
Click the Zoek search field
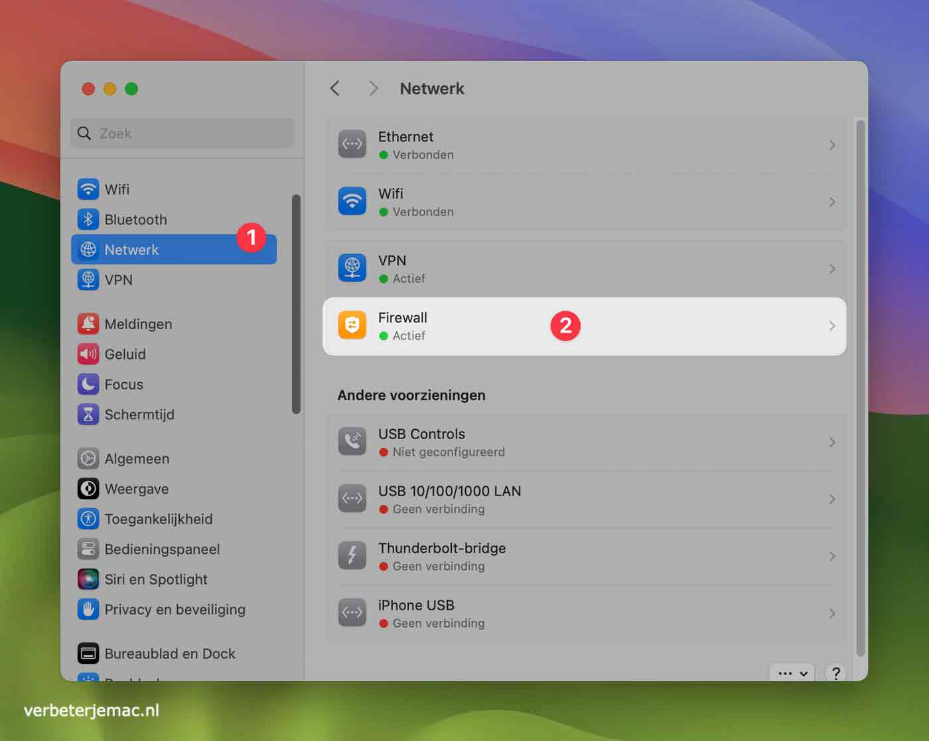click(x=182, y=133)
